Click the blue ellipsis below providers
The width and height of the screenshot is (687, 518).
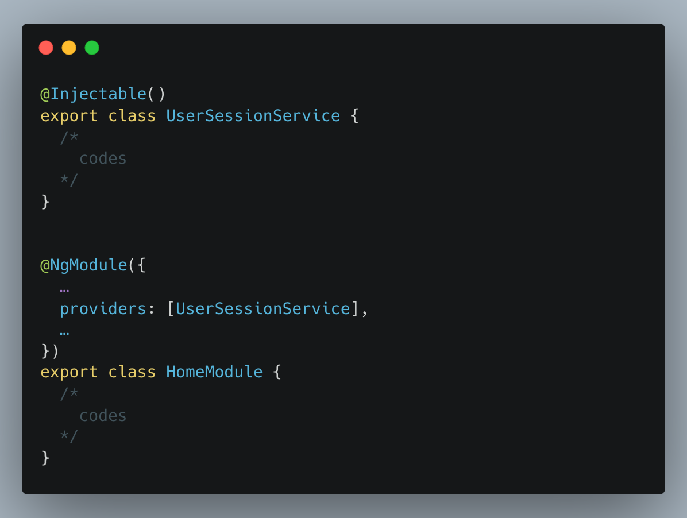click(x=64, y=334)
